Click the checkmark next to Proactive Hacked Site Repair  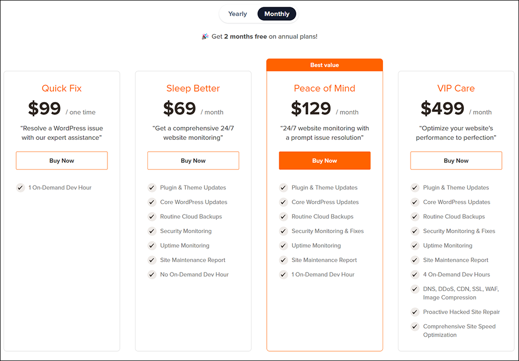point(415,312)
